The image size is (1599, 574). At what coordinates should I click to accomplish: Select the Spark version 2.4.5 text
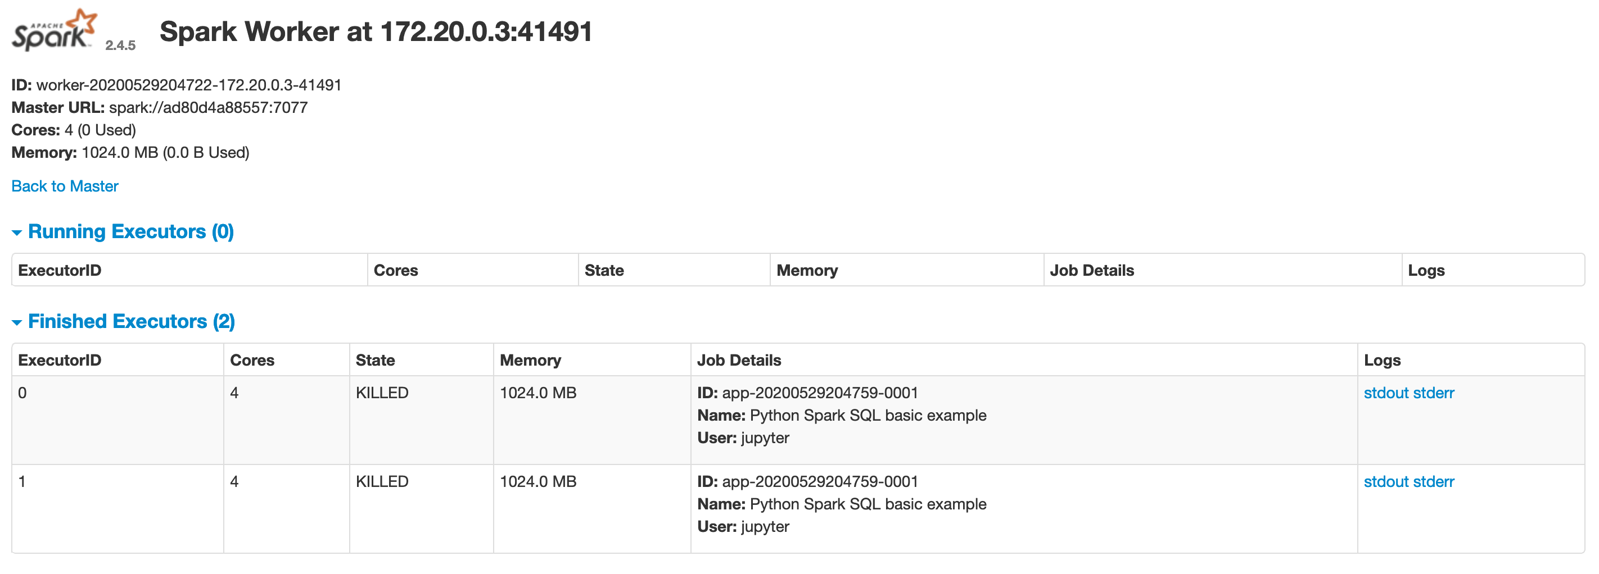(x=120, y=45)
